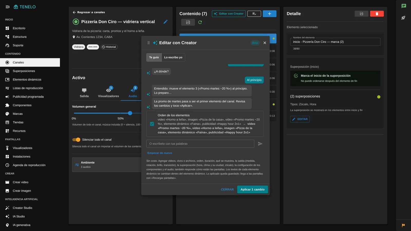The image size is (411, 231).
Task: Click Empezar de nuevo
Action: coord(160,153)
